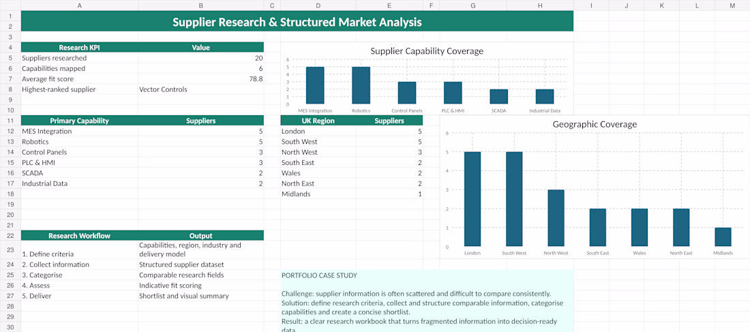
Task: Select the 'Wales' table cell
Action: coord(318,173)
